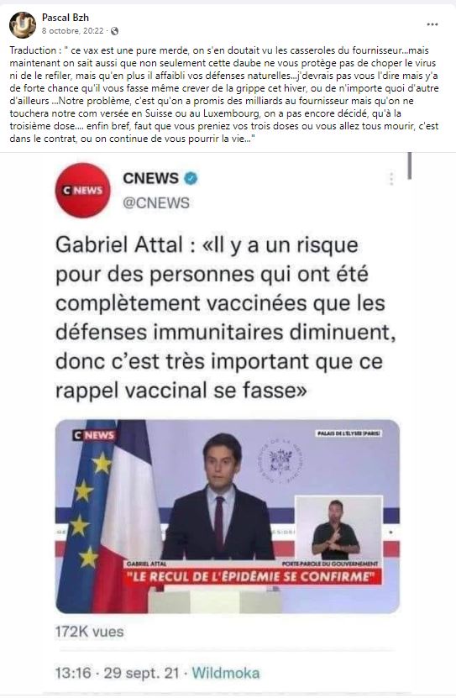Click the red CNEWS round logo avatar
The height and width of the screenshot is (698, 456).
83,190
